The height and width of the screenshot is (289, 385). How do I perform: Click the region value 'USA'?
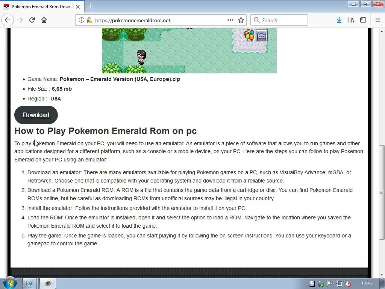pos(56,99)
